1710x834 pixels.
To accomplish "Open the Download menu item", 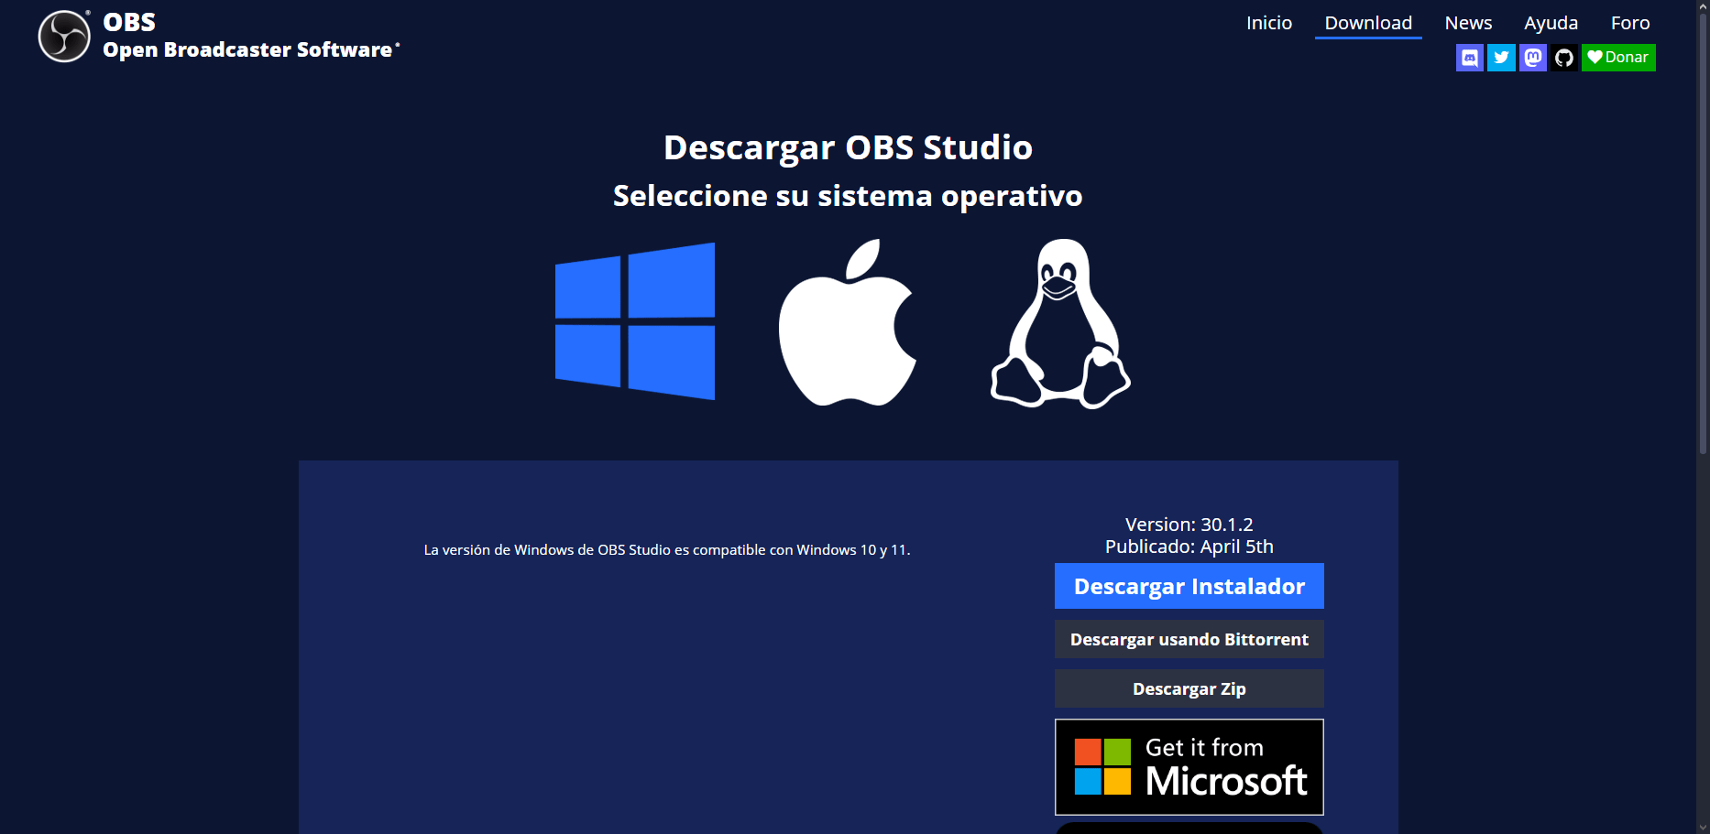I will point(1368,23).
